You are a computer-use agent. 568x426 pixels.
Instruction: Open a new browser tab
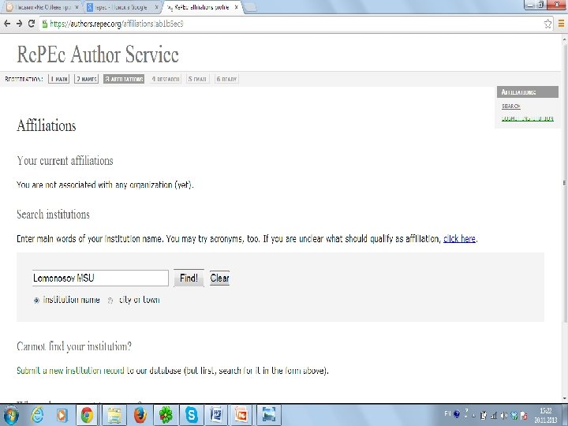tap(251, 7)
